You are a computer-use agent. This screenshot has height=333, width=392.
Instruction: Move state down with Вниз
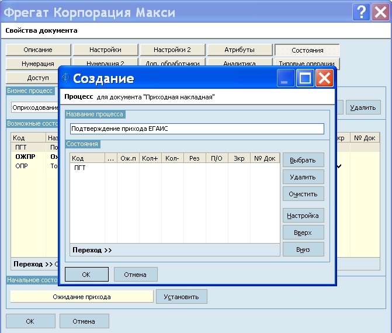[303, 249]
